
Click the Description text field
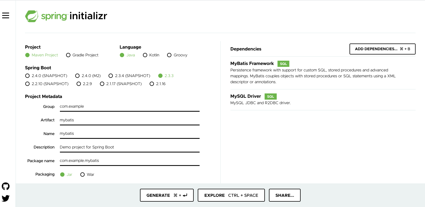129,147
